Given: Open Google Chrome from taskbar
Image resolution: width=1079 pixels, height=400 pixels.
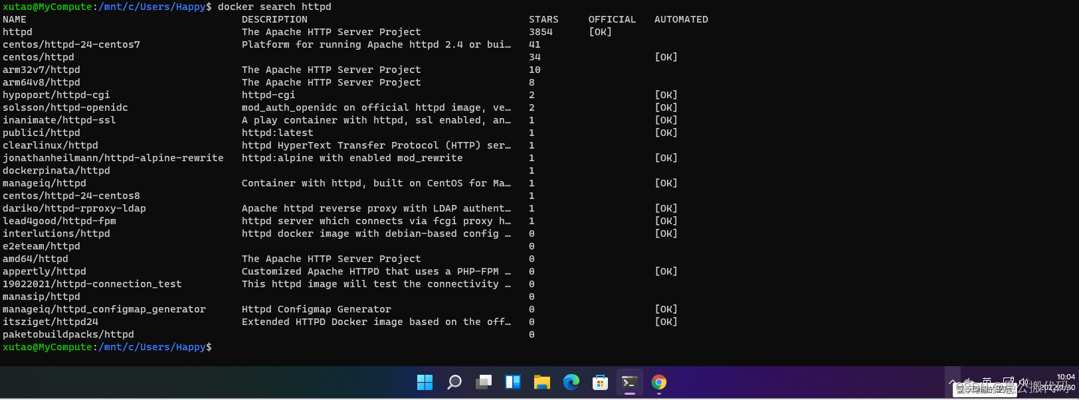Looking at the screenshot, I should coord(659,382).
